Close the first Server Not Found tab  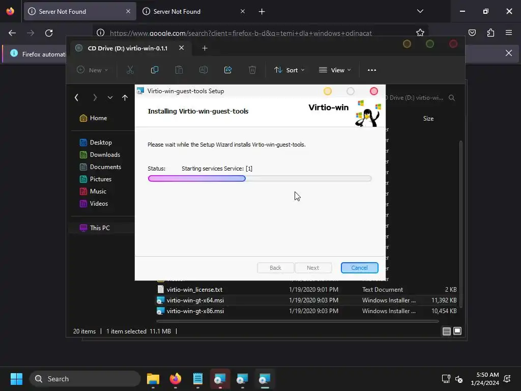point(128,11)
